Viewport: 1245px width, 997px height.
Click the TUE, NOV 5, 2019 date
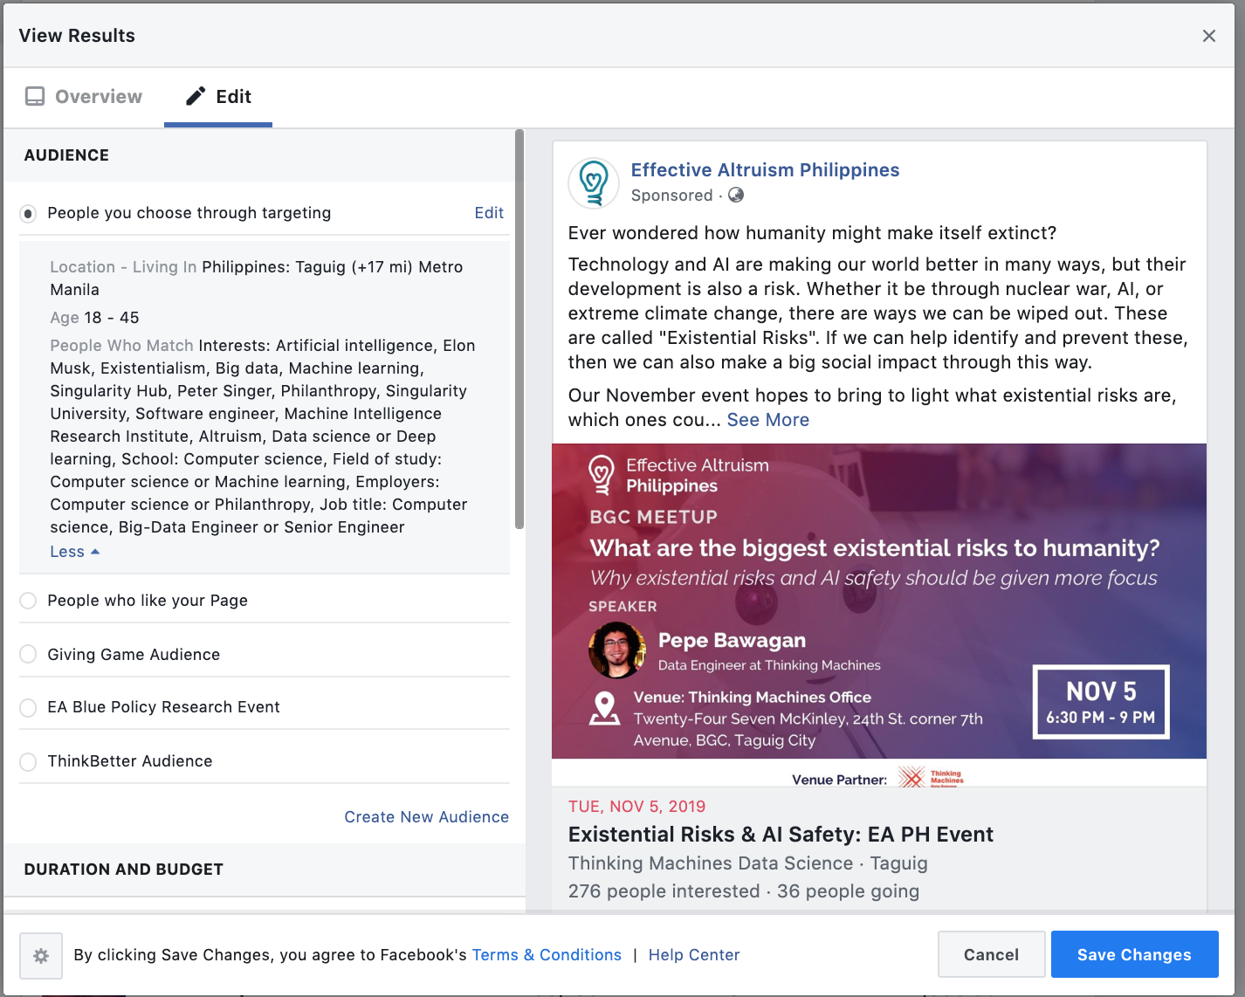[636, 807]
